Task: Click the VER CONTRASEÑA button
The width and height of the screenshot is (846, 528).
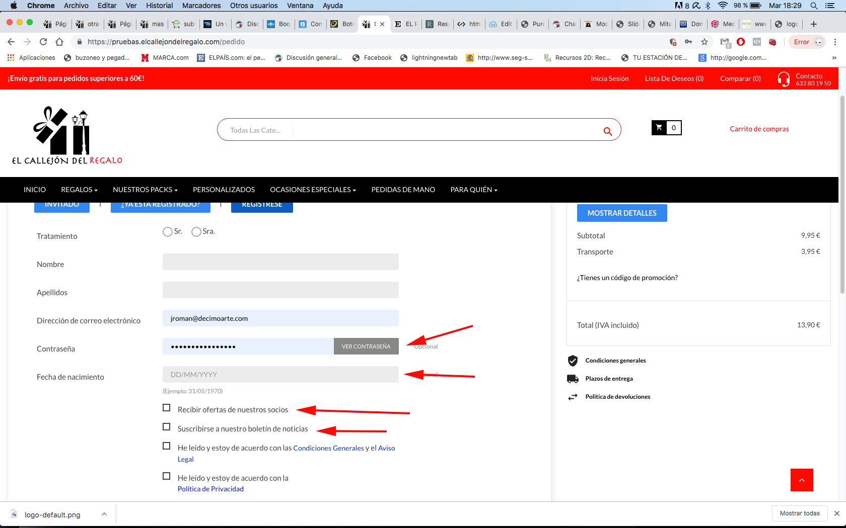Action: coord(366,346)
